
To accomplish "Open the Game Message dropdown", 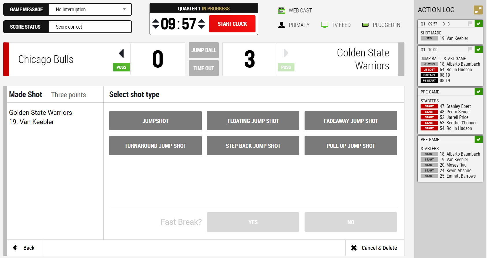I will pyautogui.click(x=90, y=10).
